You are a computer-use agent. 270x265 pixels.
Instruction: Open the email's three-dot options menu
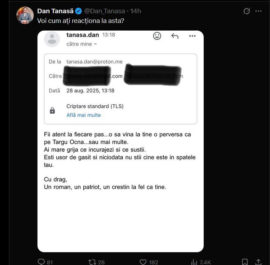(192, 36)
